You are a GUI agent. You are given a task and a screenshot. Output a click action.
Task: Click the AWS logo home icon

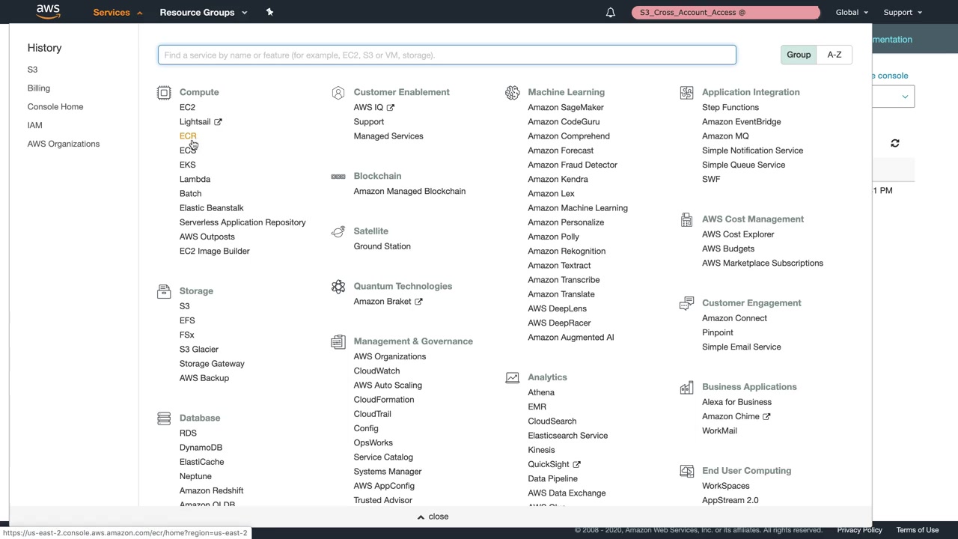click(x=48, y=12)
